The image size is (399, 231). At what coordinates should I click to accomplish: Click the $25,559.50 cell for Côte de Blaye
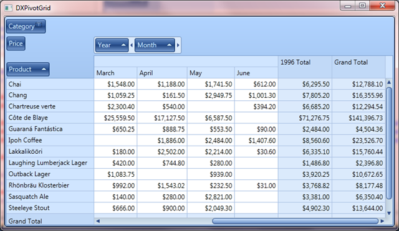click(x=115, y=118)
